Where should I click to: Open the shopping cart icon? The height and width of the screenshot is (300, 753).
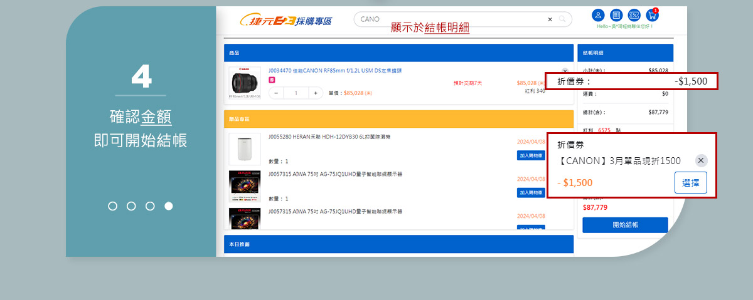click(653, 15)
